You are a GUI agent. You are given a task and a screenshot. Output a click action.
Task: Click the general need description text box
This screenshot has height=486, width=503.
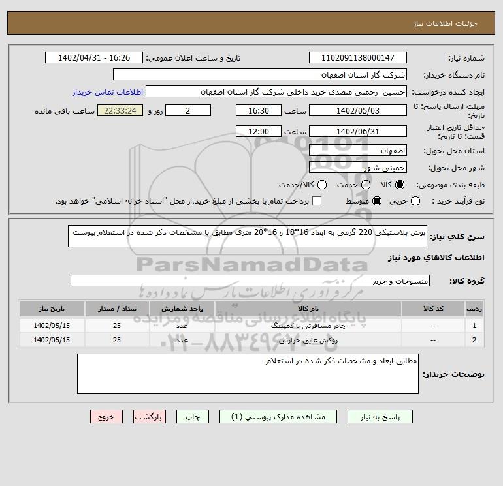coord(248,236)
